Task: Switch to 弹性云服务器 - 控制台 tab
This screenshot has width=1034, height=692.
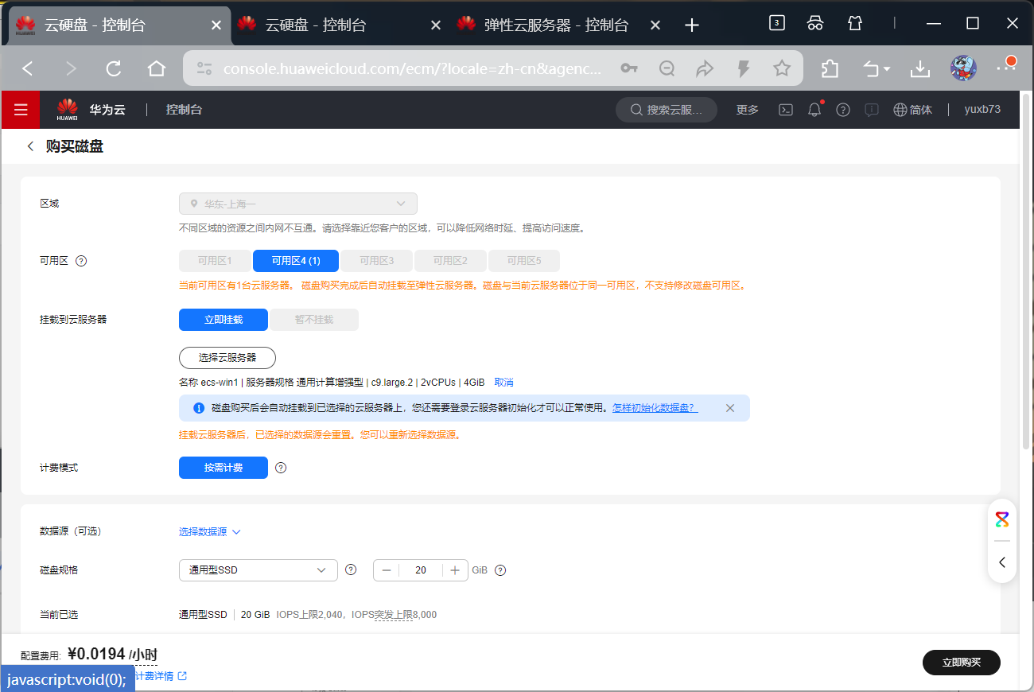Action: pyautogui.click(x=557, y=25)
